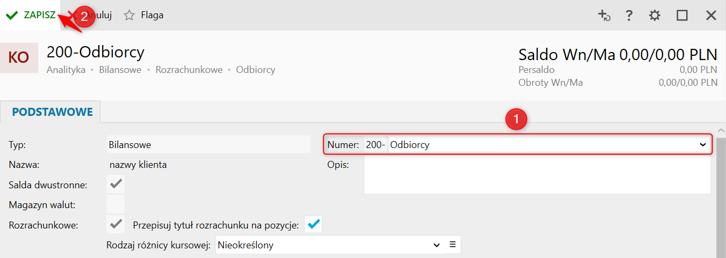Open help via the question mark icon

[x=629, y=16]
